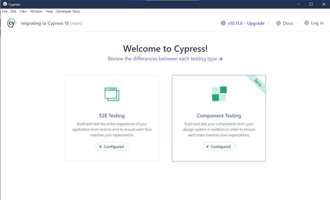Select the E2E Testing browser icon
The height and width of the screenshot is (200, 330).
pos(112,94)
